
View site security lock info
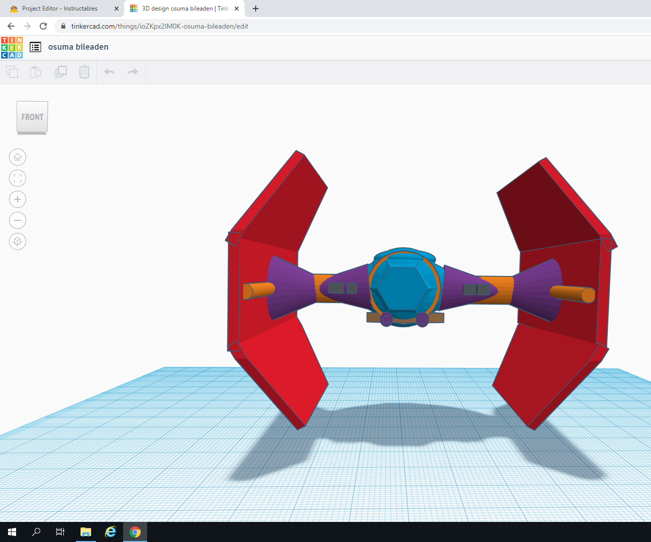63,26
